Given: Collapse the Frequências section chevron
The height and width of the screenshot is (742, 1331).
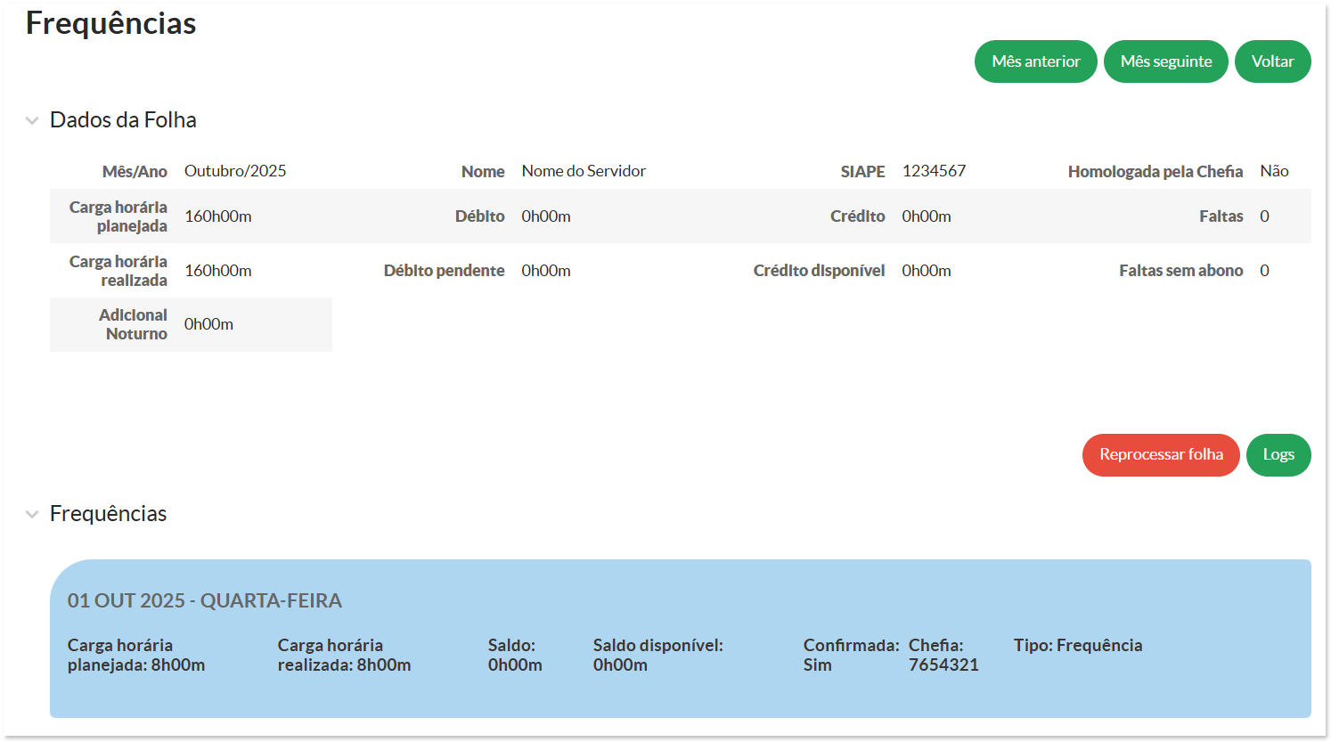Looking at the screenshot, I should 32,514.
